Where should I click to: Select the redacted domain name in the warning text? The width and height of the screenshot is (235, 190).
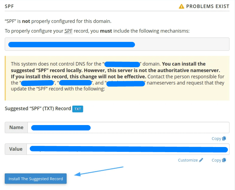coord(122,64)
